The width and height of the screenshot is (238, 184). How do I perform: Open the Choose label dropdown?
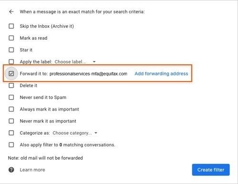[75, 61]
